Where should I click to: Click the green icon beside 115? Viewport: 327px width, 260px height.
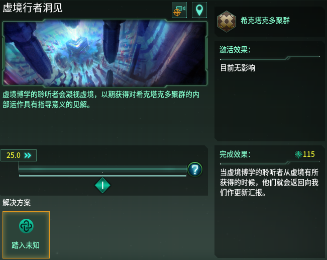point(298,154)
